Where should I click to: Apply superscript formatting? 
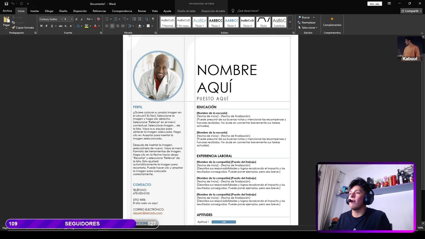coord(71,26)
